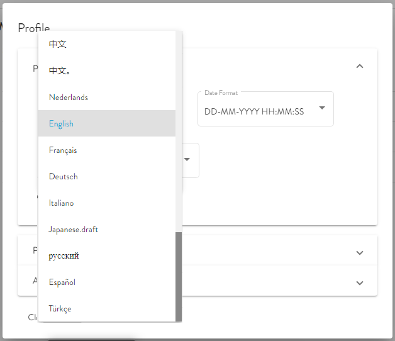Select Deutsch in the language list
The image size is (395, 341).
click(64, 177)
